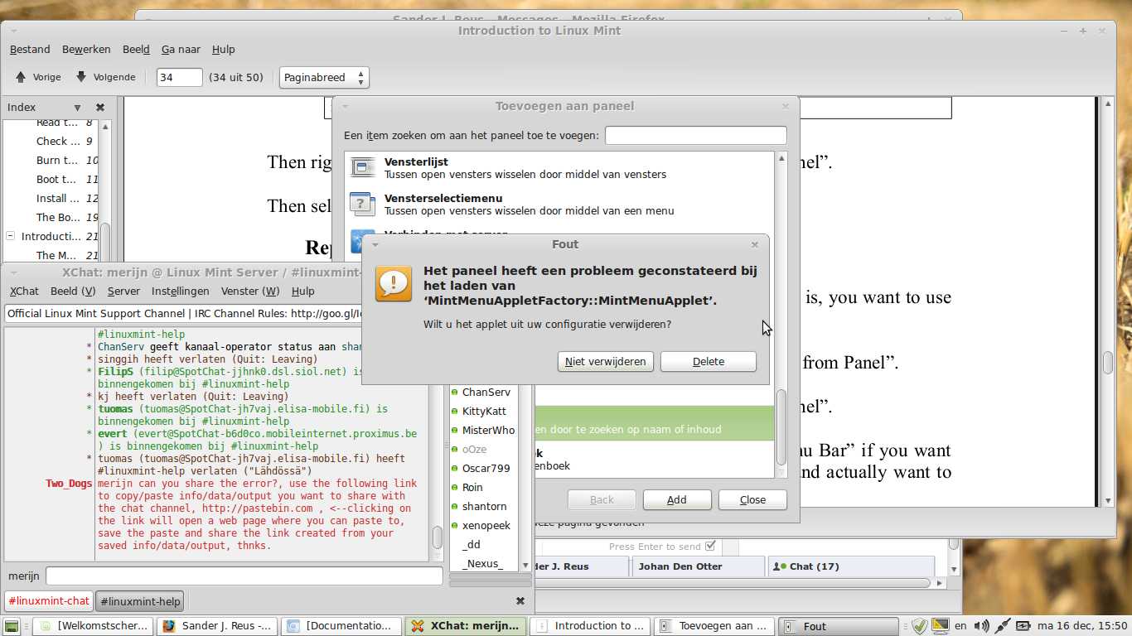
Task: Open the Instellingen menu in XChat
Action: click(181, 291)
